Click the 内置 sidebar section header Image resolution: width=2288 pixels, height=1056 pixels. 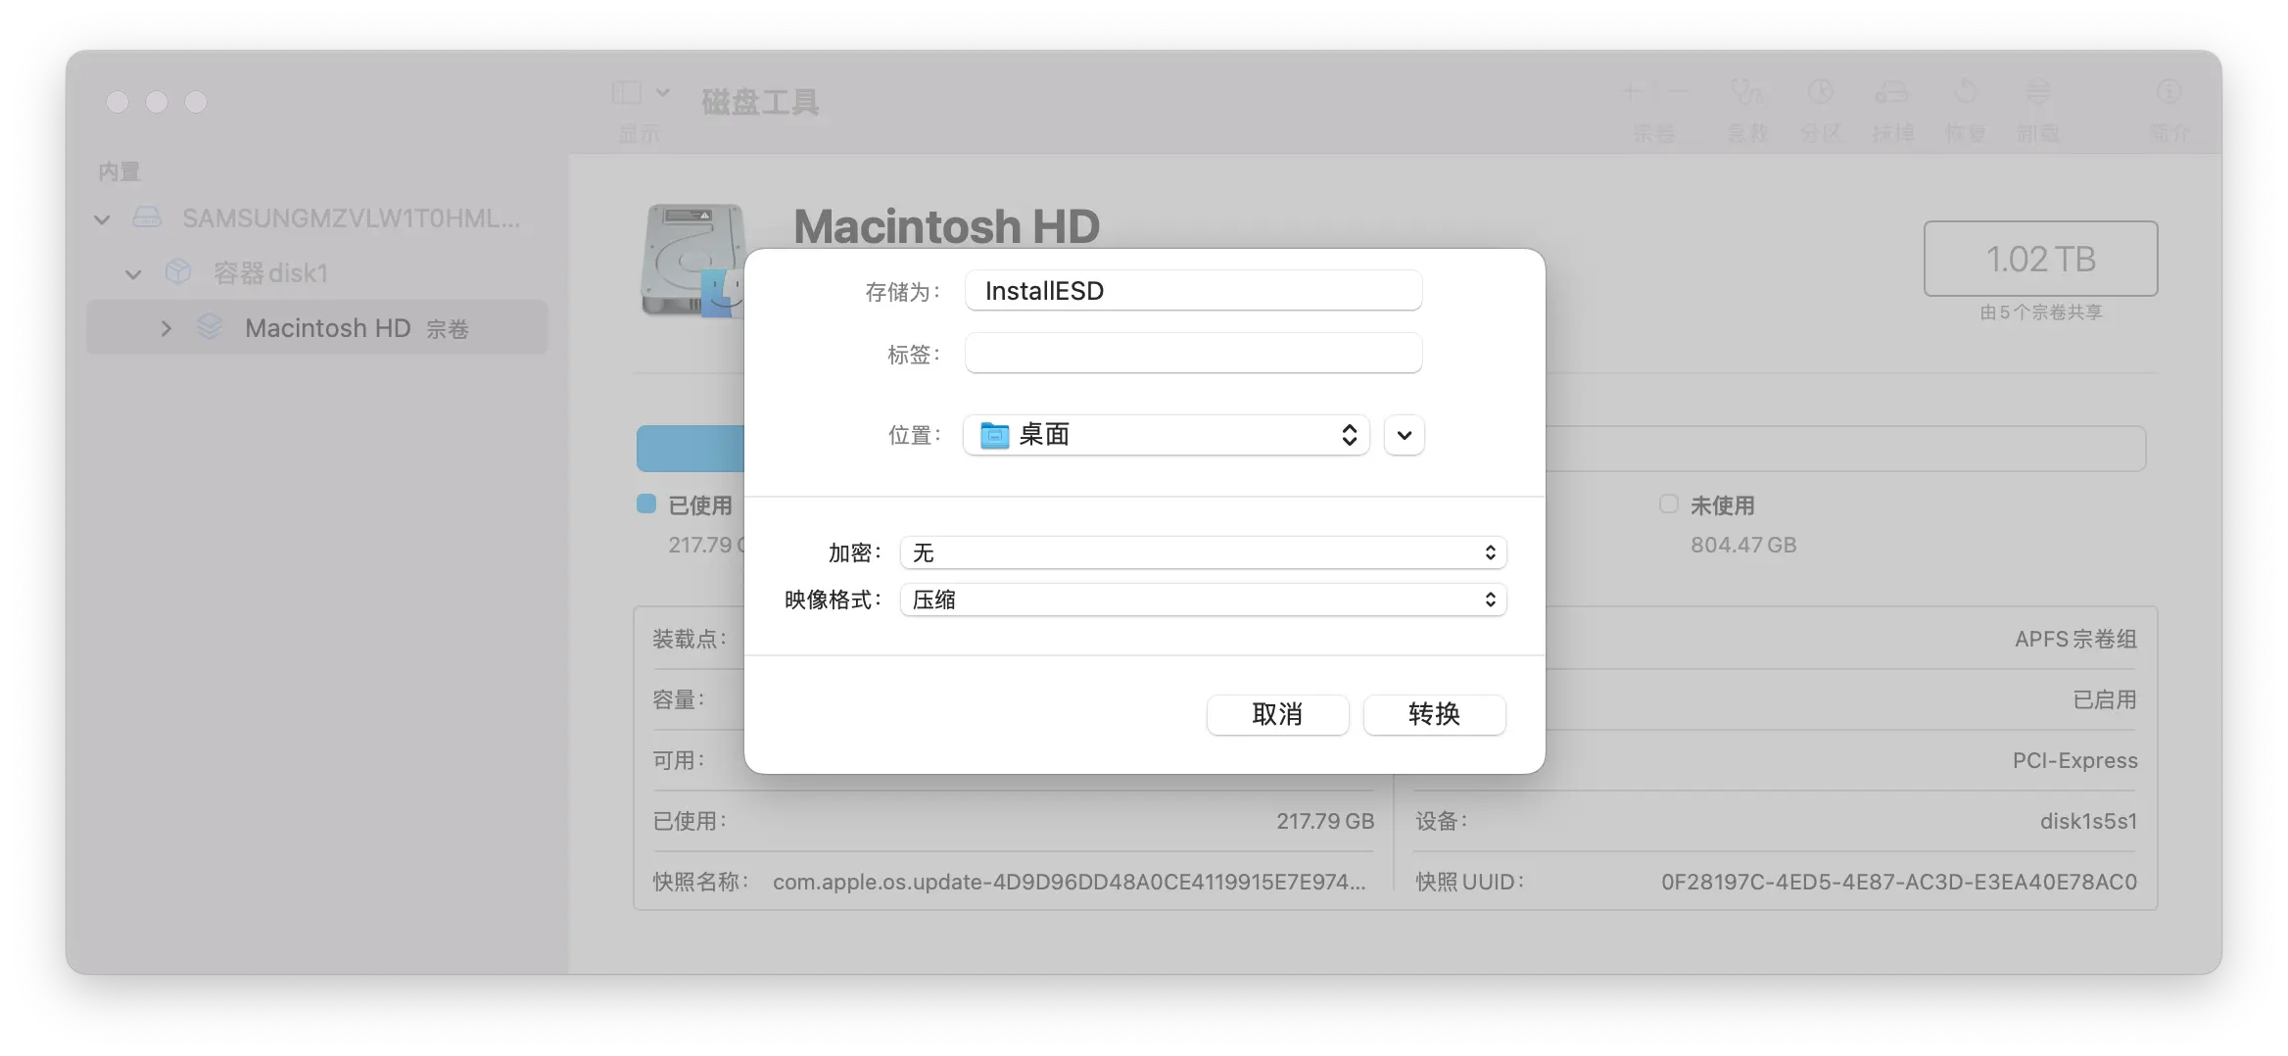coord(119,171)
